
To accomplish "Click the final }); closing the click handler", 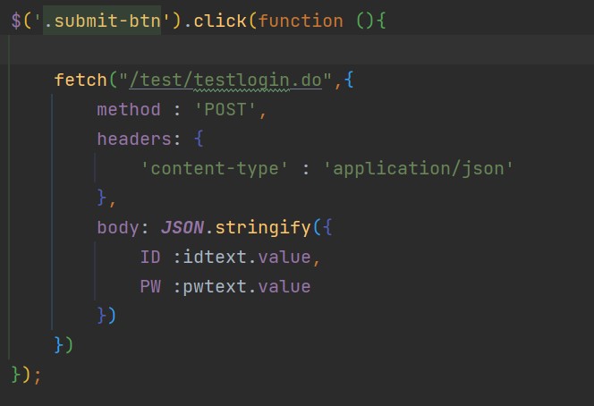I will point(26,375).
